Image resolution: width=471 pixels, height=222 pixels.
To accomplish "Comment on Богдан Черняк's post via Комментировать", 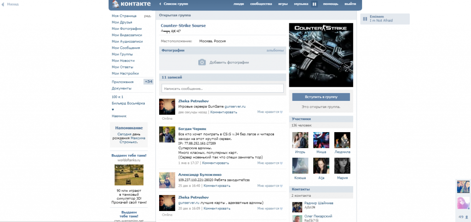I will [x=216, y=163].
